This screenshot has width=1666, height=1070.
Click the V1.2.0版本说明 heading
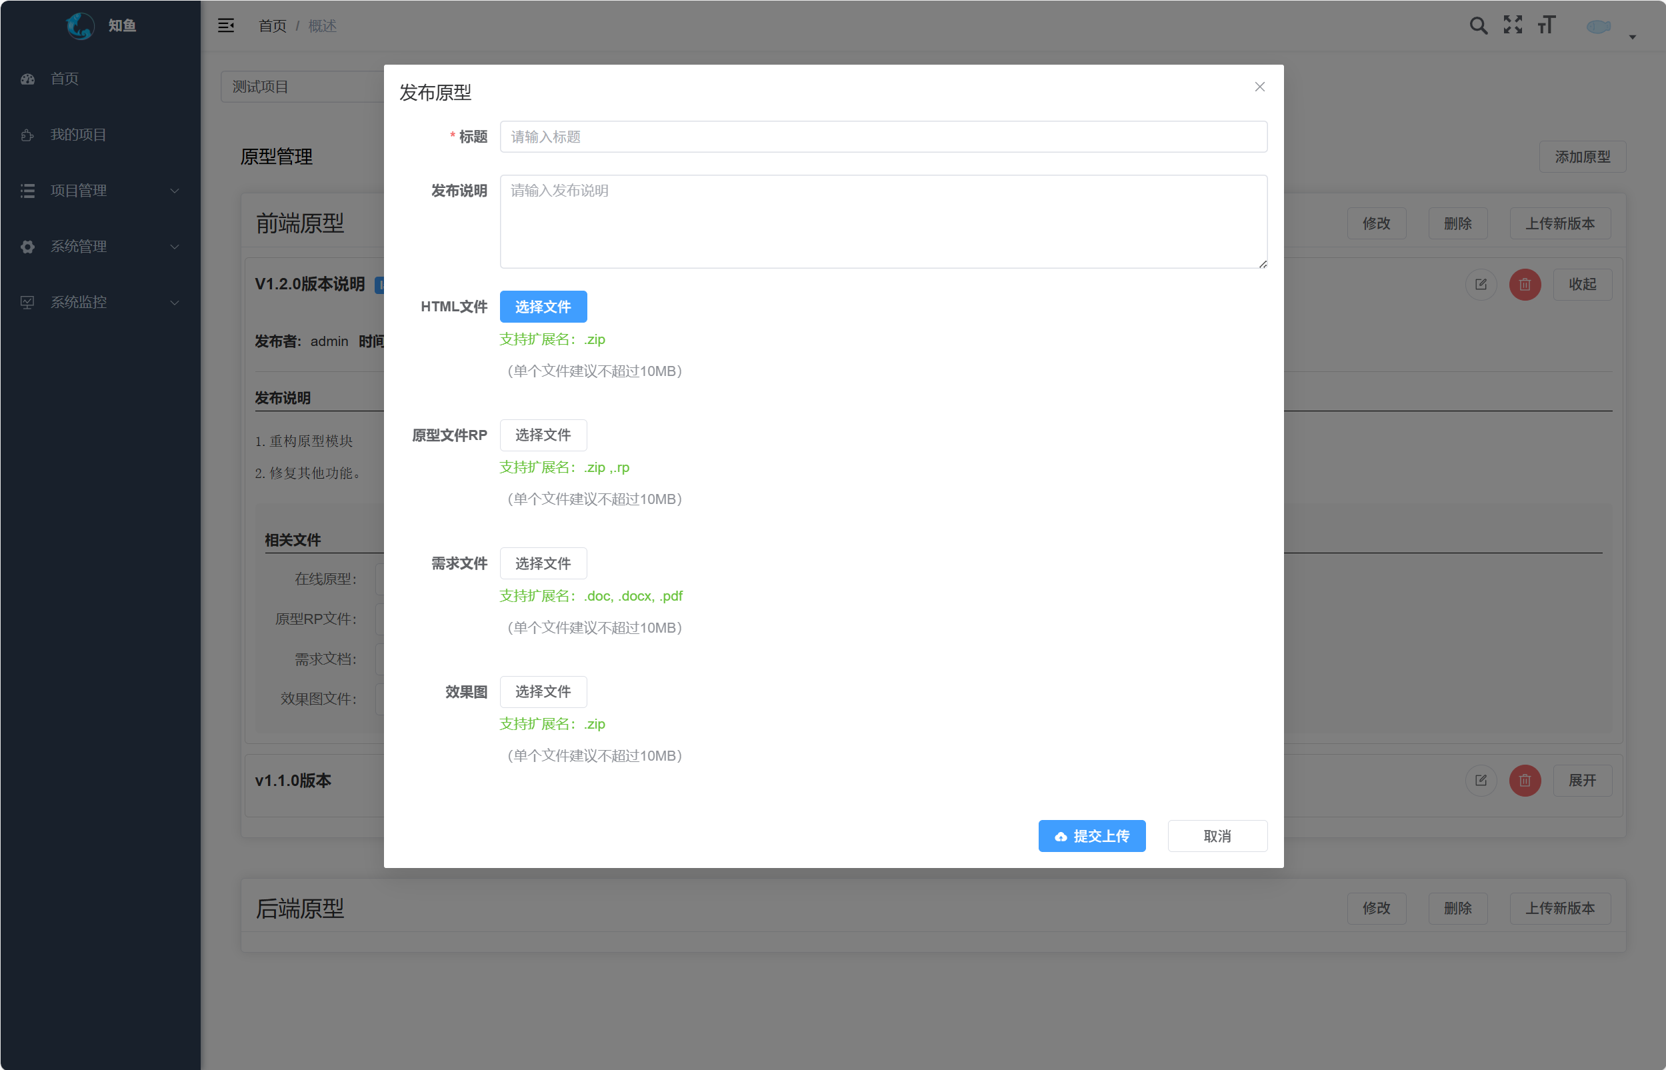(309, 284)
